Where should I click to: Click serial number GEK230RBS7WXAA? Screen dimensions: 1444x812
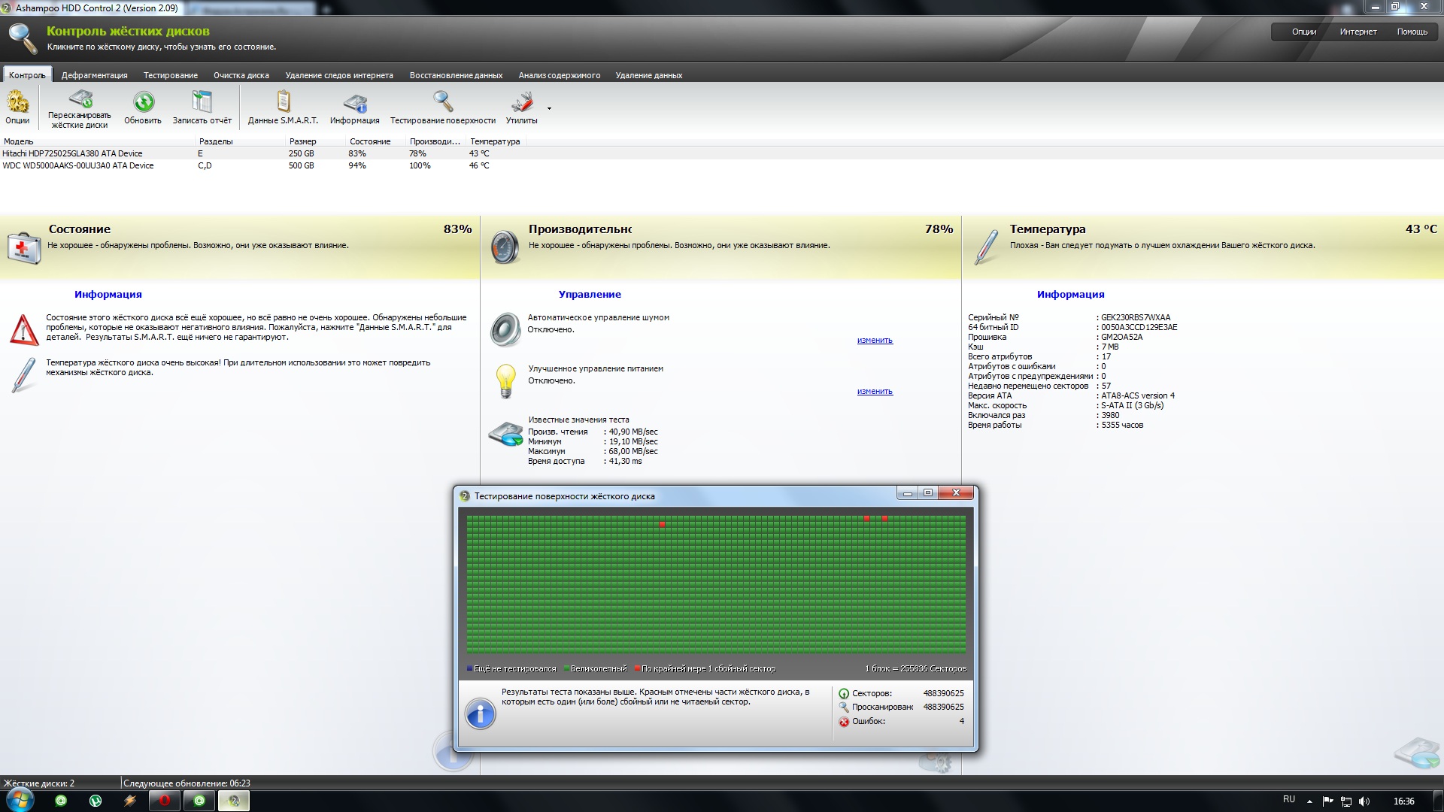coord(1136,317)
